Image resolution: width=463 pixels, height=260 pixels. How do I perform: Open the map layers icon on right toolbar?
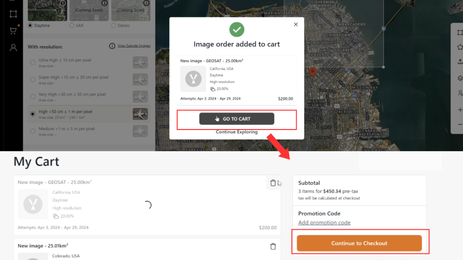(x=460, y=78)
